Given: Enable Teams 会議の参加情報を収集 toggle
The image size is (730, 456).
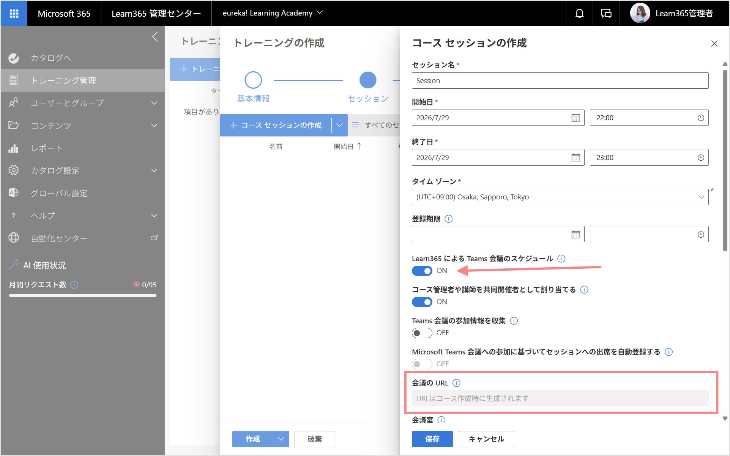Looking at the screenshot, I should tap(422, 333).
